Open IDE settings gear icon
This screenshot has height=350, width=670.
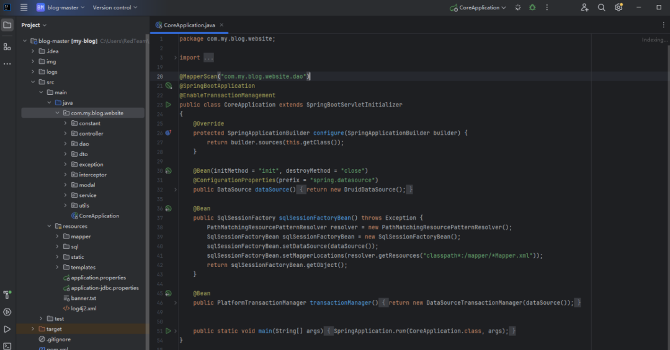point(619,7)
